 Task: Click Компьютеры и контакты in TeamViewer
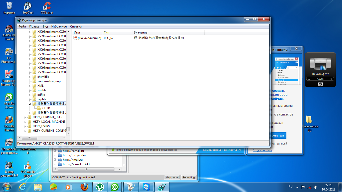[x=222, y=150]
